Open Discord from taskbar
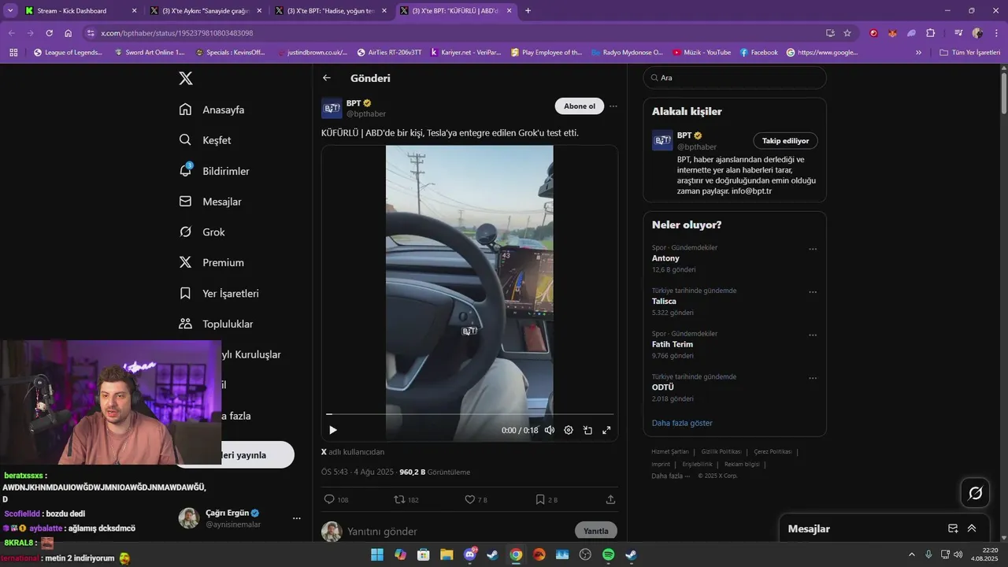 pyautogui.click(x=470, y=554)
